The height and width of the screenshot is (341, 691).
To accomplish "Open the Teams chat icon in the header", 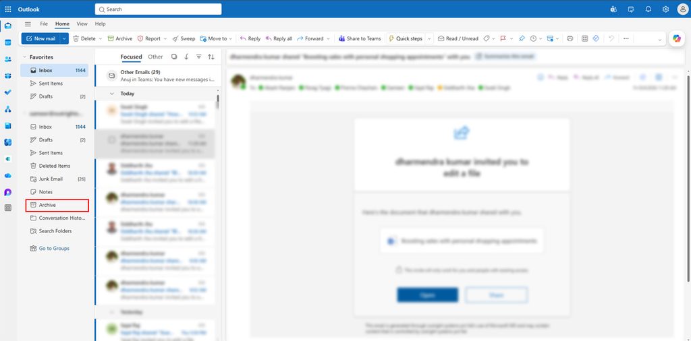I will [x=613, y=9].
